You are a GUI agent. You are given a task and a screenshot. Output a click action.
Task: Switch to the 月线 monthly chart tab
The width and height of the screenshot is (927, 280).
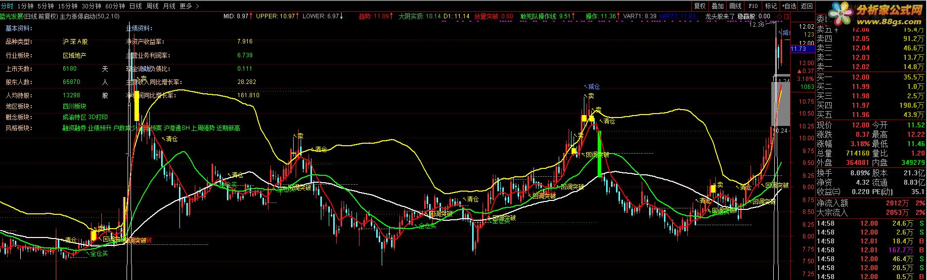pos(169,6)
